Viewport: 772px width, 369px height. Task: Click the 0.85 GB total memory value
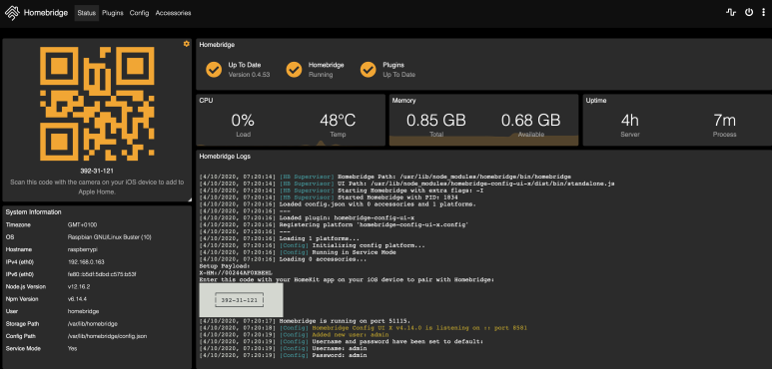pyautogui.click(x=436, y=120)
